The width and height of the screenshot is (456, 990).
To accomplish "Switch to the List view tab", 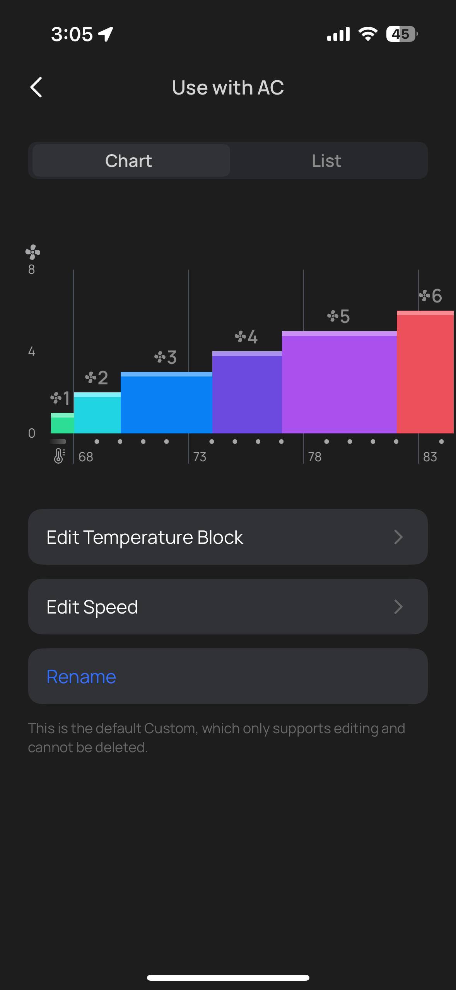I will (x=326, y=160).
